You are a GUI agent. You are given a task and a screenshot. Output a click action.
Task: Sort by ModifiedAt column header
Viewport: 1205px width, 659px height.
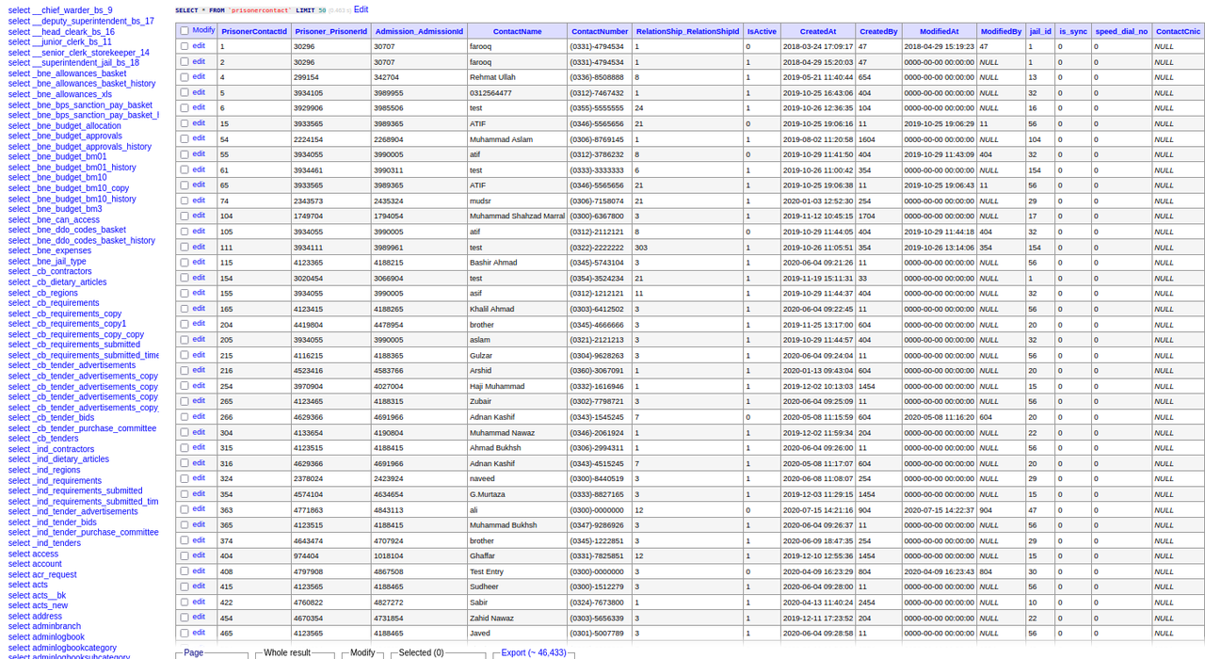pos(939,31)
